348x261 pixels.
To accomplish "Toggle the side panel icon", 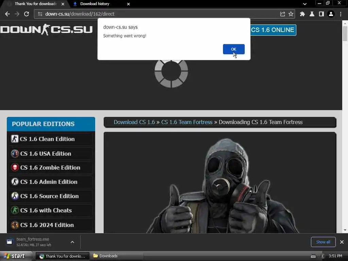I will coord(321,14).
